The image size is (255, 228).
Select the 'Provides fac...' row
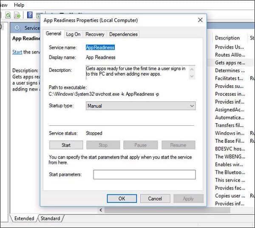tap(230, 188)
